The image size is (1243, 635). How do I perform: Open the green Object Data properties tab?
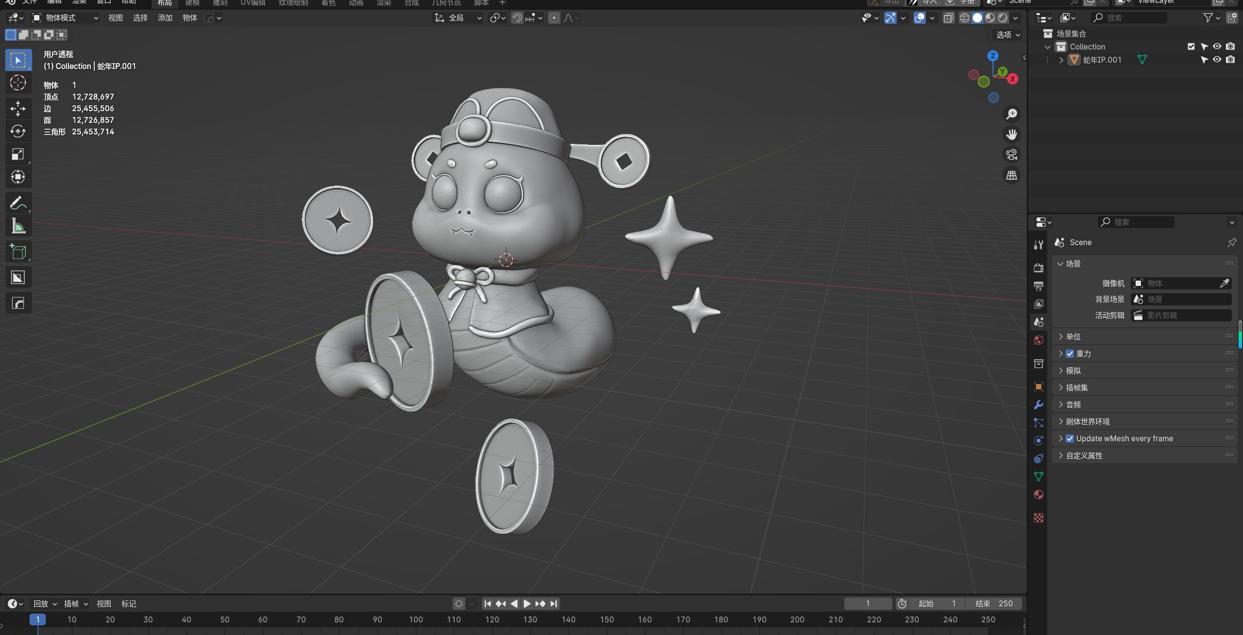pos(1038,477)
